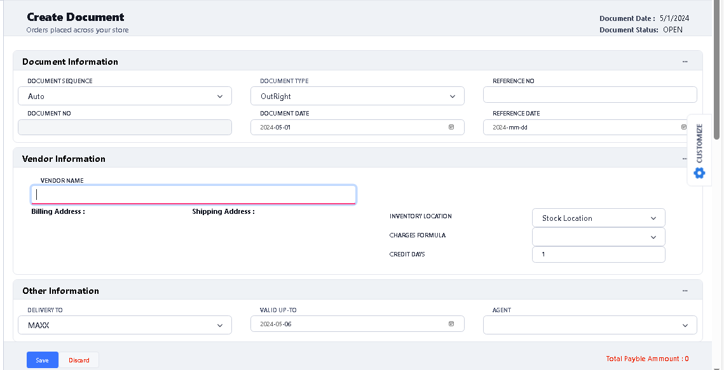Click the Document No field
Screen dimensions: 724x370
[x=125, y=127]
